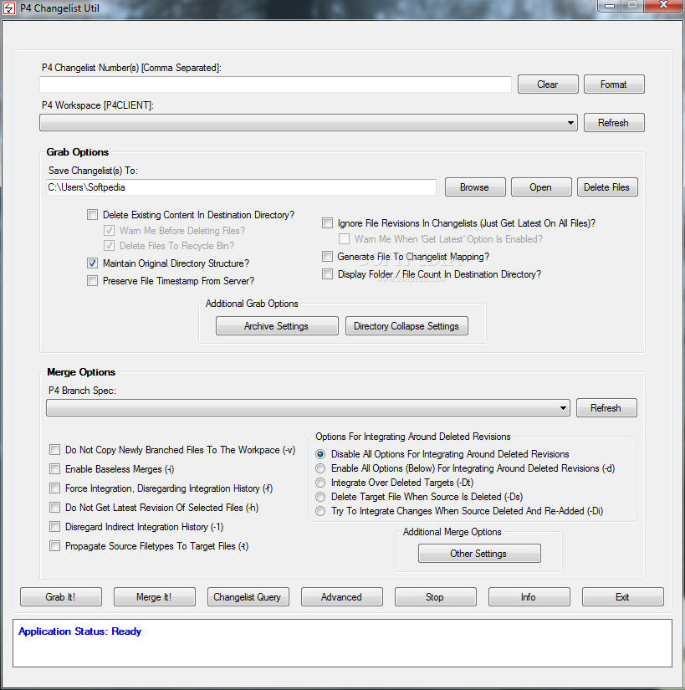Image resolution: width=685 pixels, height=690 pixels.
Task: Minimize the P4 Changelist Util window
Action: (x=610, y=5)
